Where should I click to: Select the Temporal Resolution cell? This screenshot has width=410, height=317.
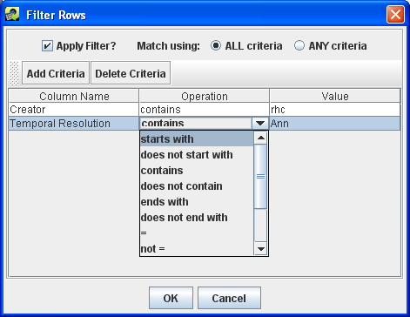[x=74, y=124]
